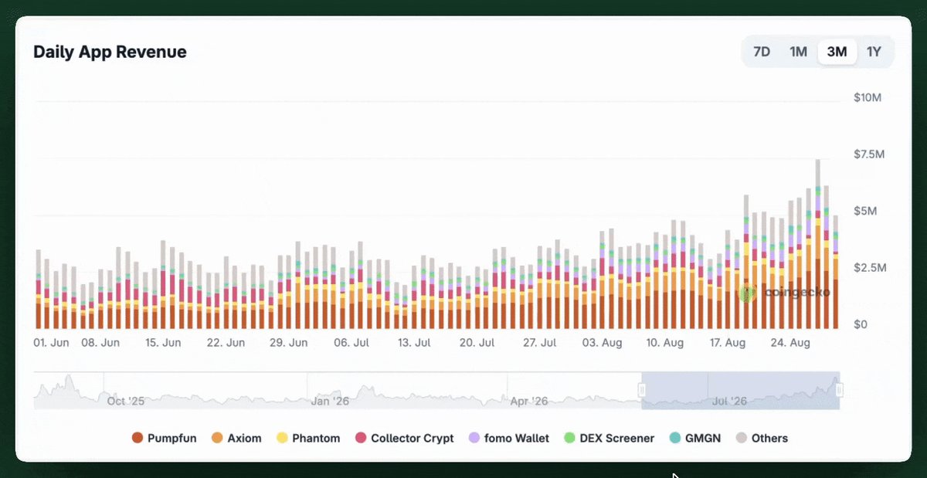This screenshot has width=927, height=478.
Task: Hide the Phantom series via legend
Action: click(308, 438)
